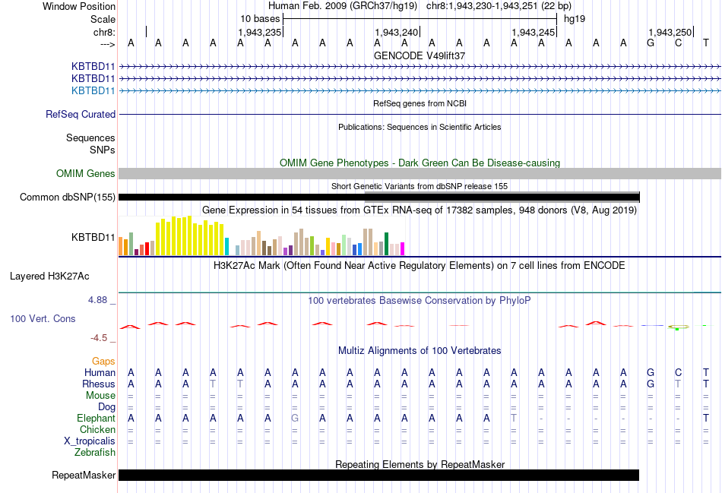Click the G mismatch in the Elephant row
The width and height of the screenshot is (722, 493).
point(295,418)
